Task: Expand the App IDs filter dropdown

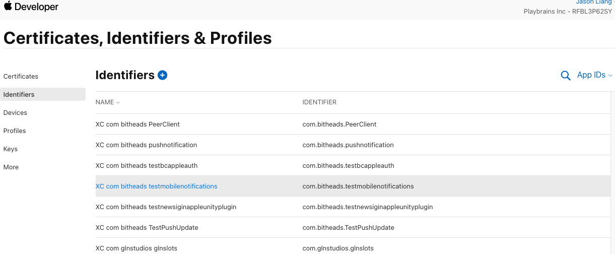Action: tap(595, 75)
